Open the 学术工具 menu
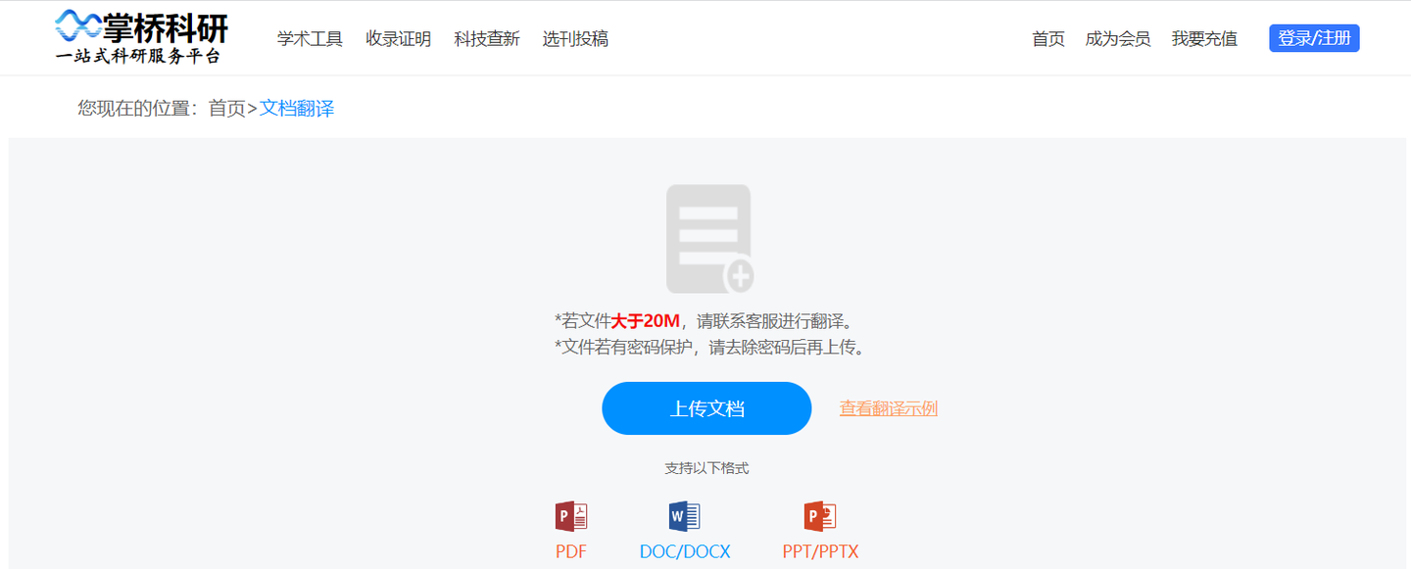Screen dimensions: 1411x569 310,39
